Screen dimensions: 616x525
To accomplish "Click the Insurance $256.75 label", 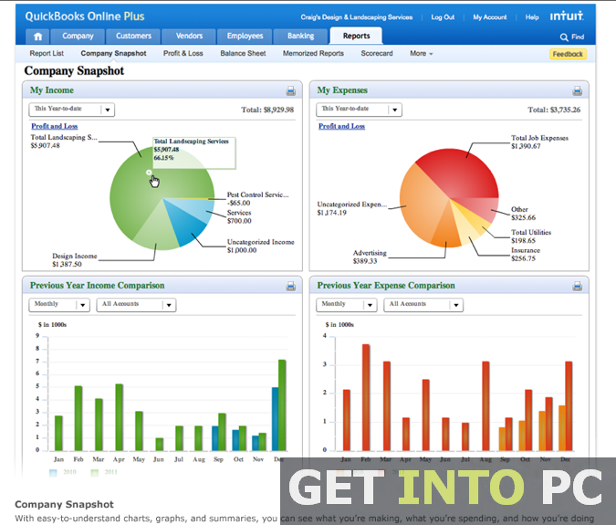I will 526,254.
